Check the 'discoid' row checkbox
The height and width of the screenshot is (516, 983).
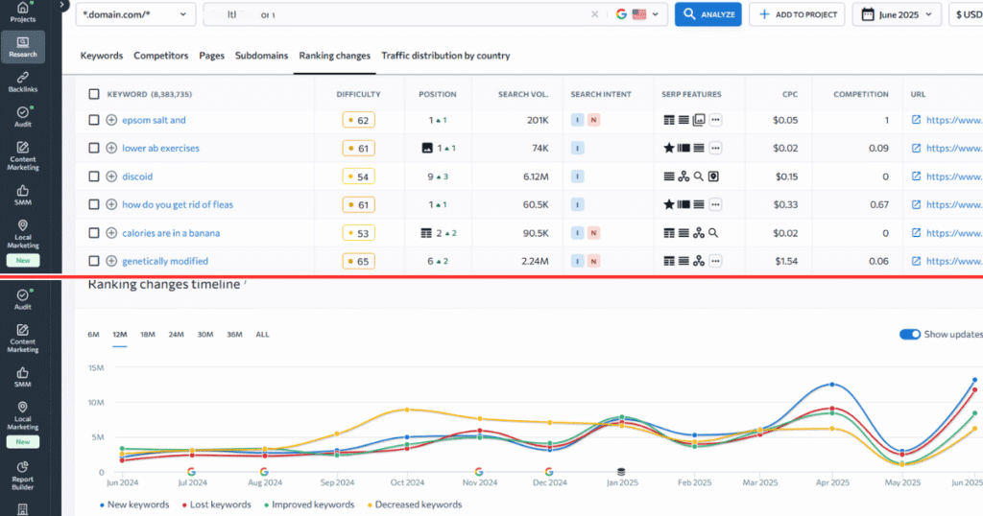(94, 176)
